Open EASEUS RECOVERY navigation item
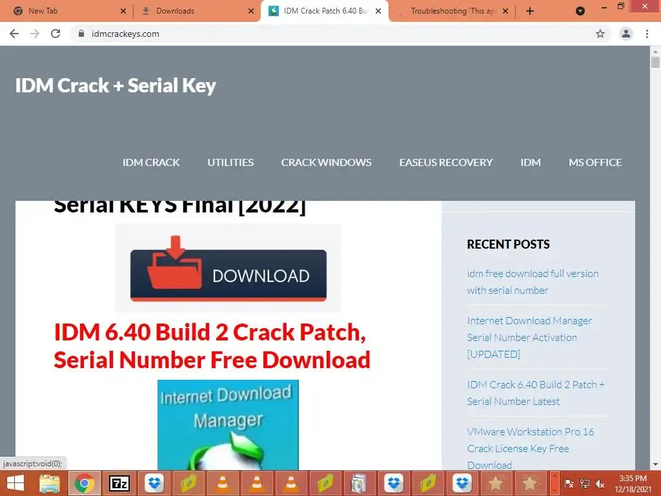The image size is (661, 496). 446,162
